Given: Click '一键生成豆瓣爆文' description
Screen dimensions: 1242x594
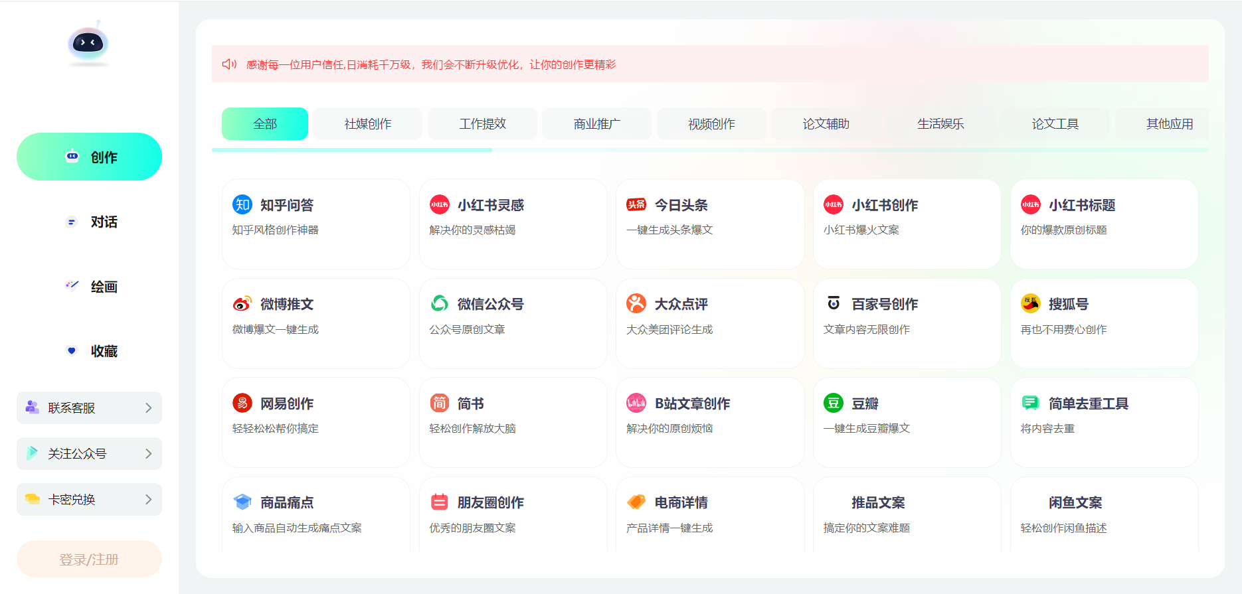Looking at the screenshot, I should pos(867,428).
